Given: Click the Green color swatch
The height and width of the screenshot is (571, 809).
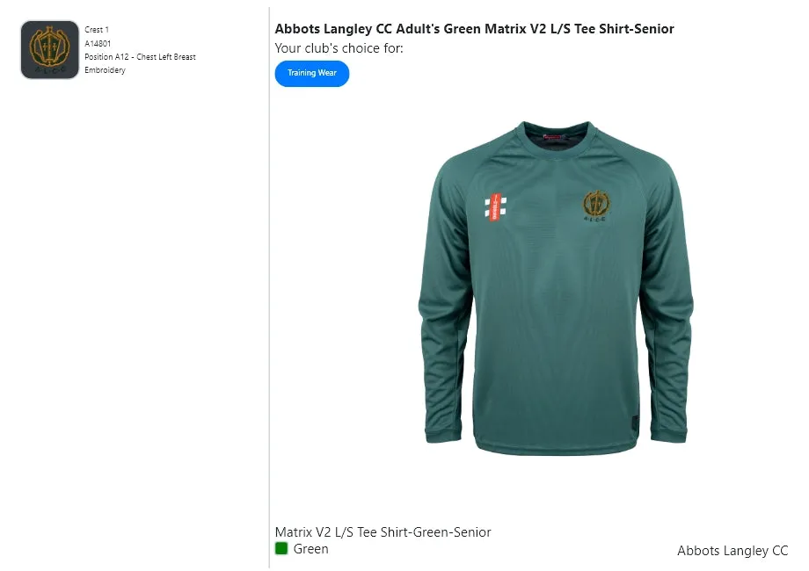Looking at the screenshot, I should [281, 549].
